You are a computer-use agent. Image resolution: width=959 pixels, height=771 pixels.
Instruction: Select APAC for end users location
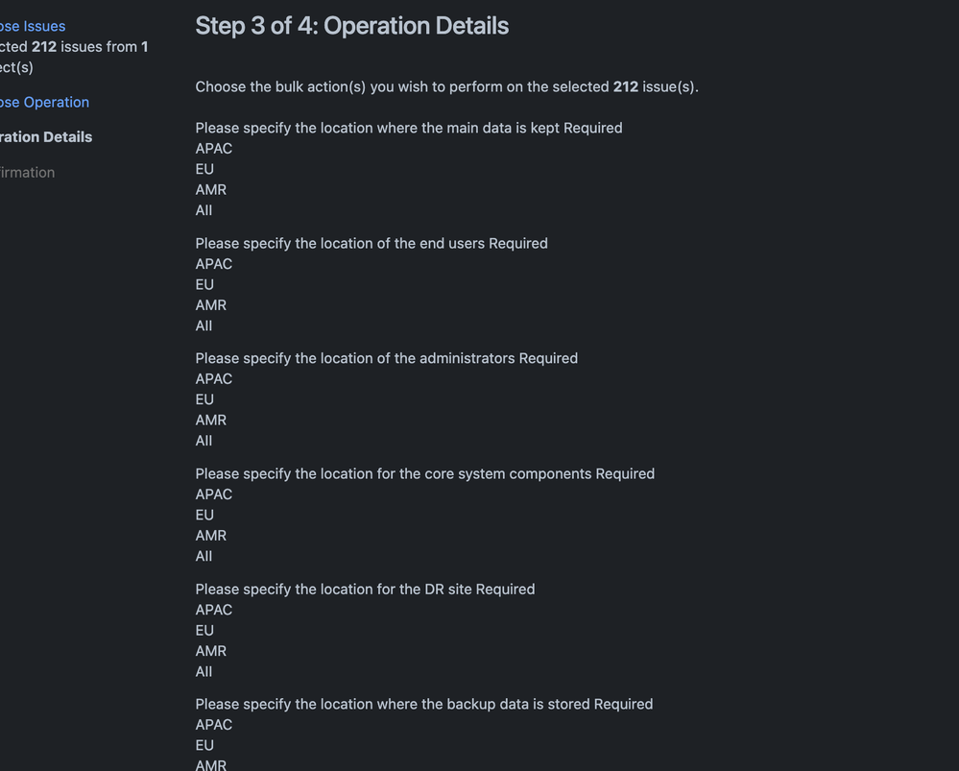[213, 264]
